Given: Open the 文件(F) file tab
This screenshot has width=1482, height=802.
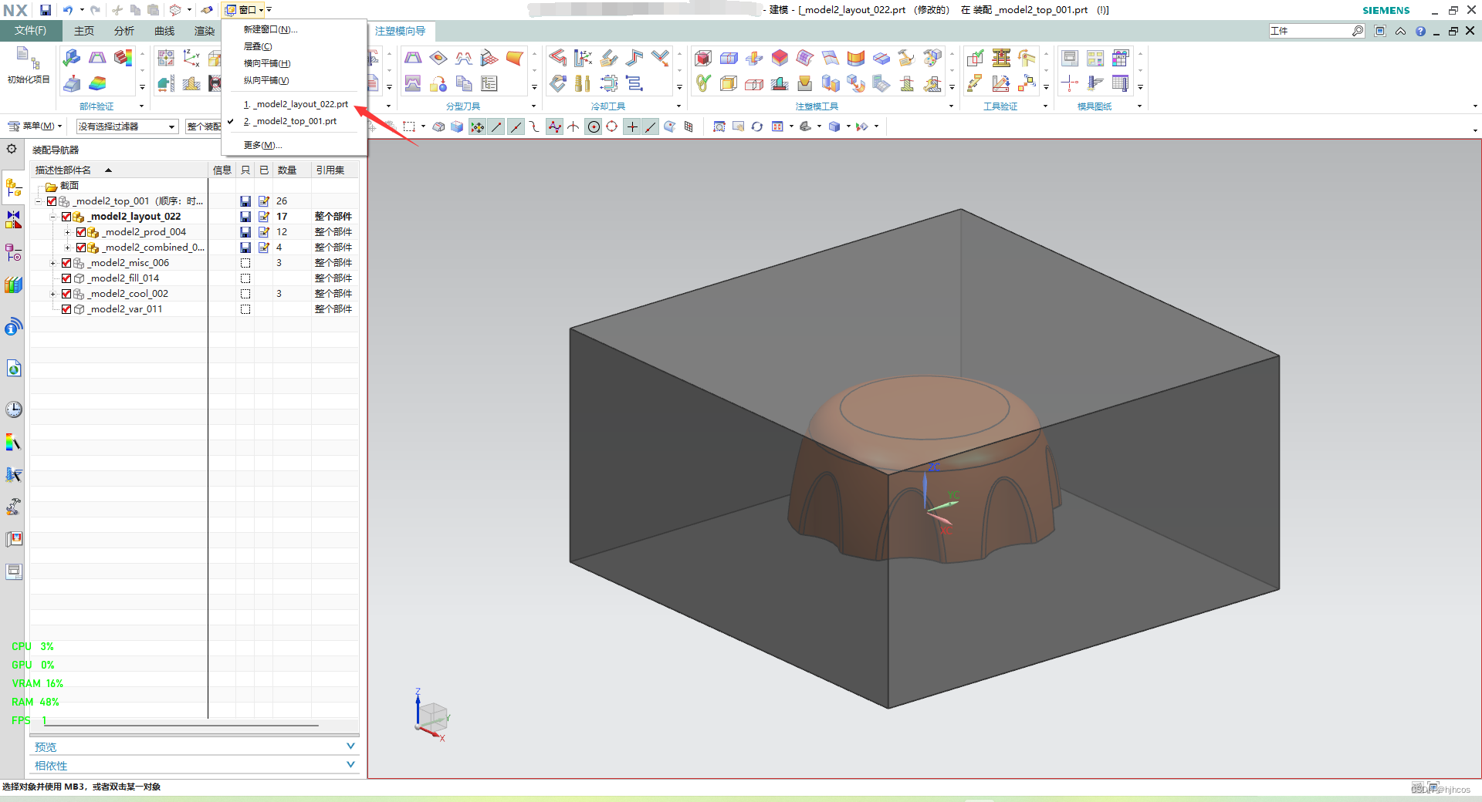Looking at the screenshot, I should [30, 31].
